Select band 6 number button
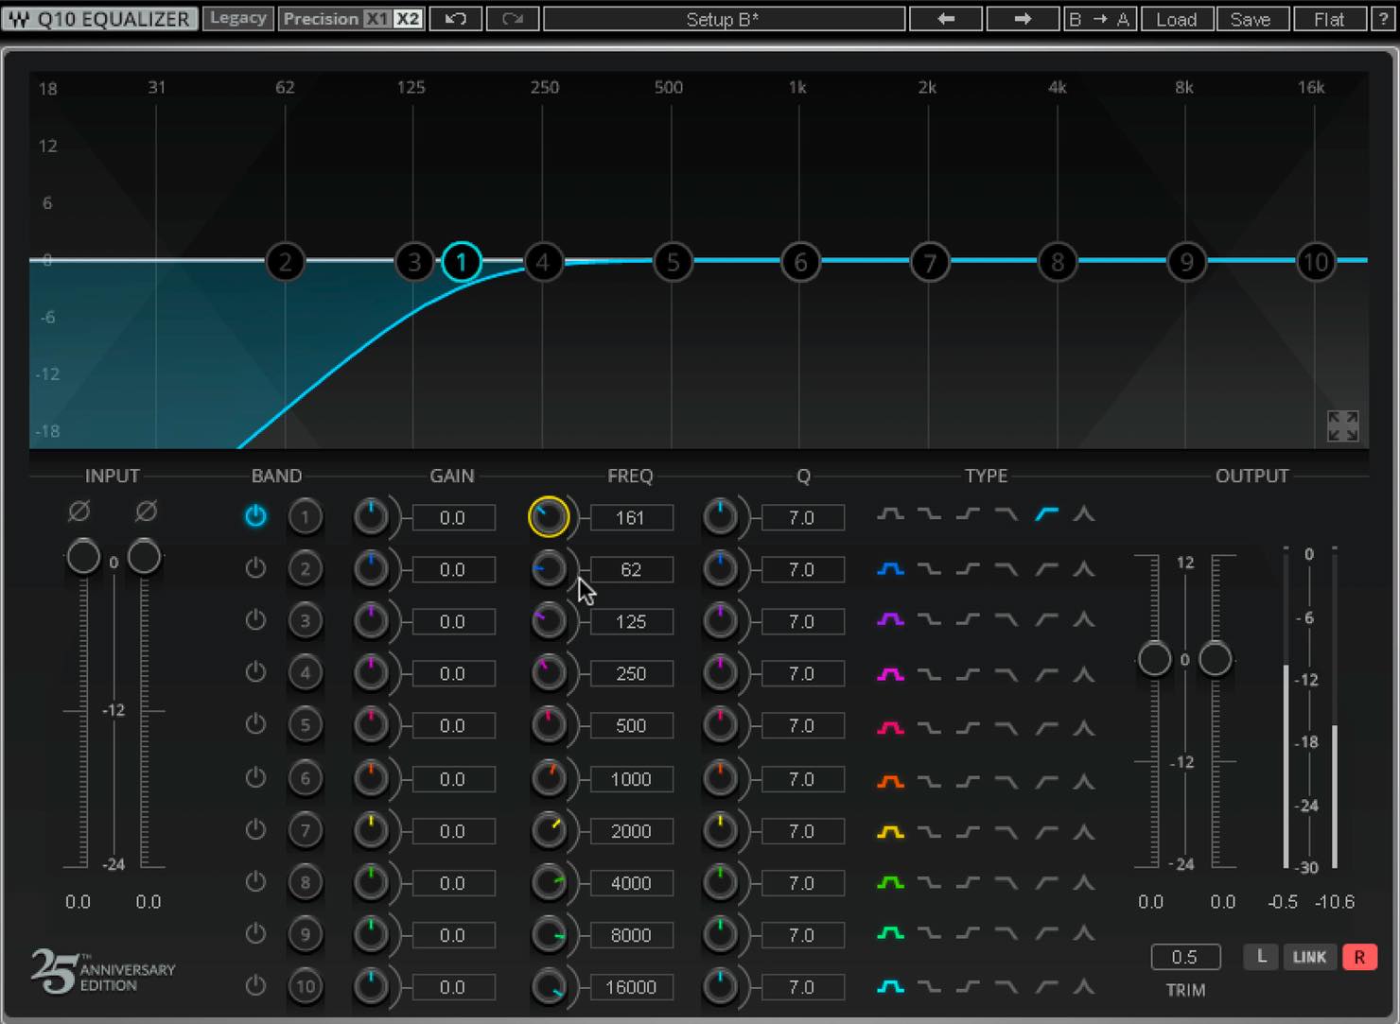 coord(305,778)
